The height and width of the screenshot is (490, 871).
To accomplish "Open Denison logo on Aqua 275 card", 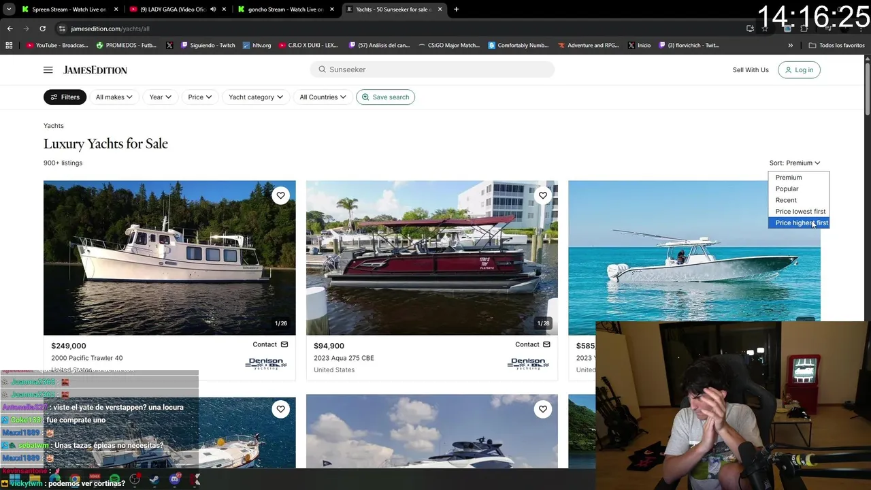I will (x=528, y=364).
